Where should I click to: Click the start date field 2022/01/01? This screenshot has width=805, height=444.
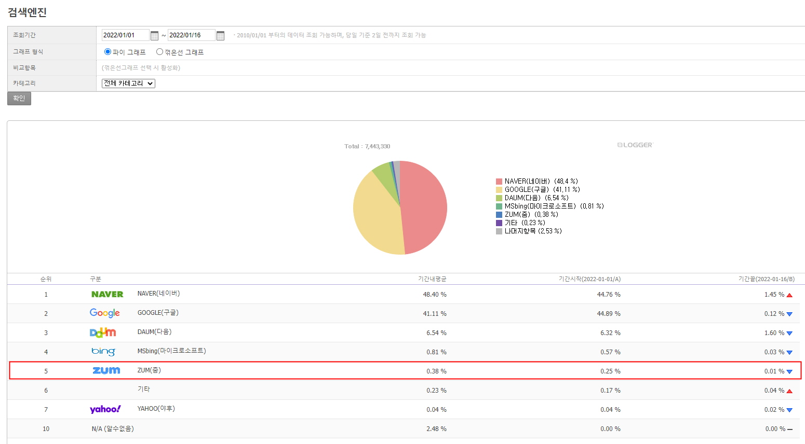pos(125,35)
